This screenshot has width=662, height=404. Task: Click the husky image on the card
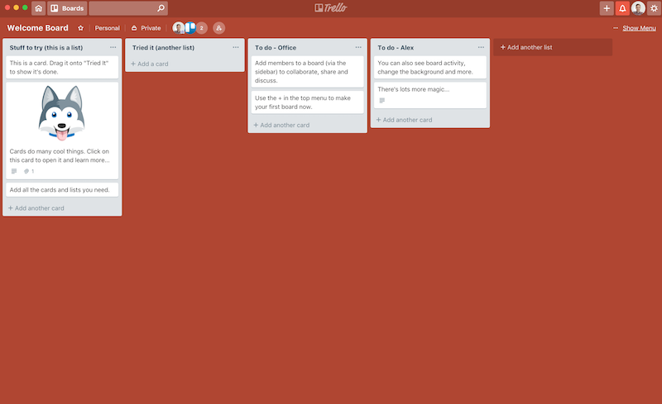(61, 113)
